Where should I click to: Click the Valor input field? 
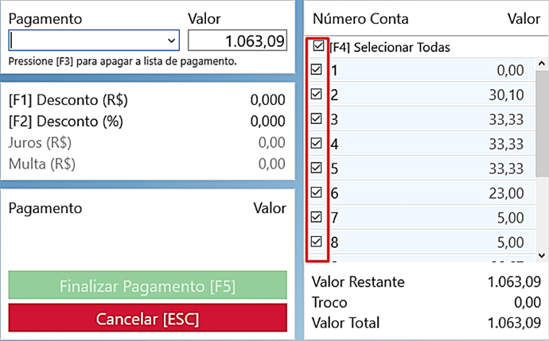click(x=237, y=41)
